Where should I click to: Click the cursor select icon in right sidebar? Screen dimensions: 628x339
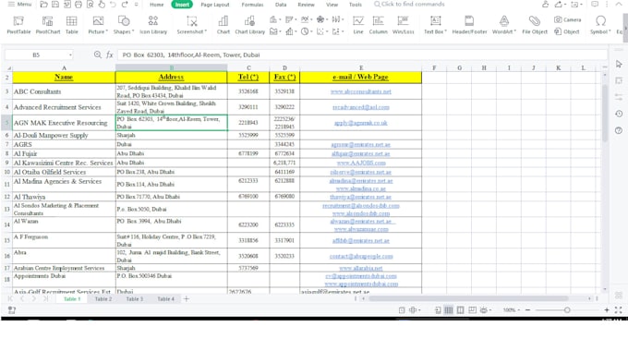(619, 64)
